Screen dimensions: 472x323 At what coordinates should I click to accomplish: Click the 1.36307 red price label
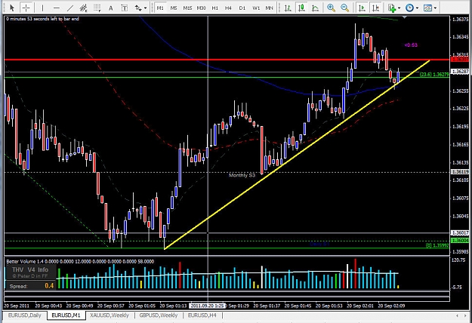[x=460, y=60]
